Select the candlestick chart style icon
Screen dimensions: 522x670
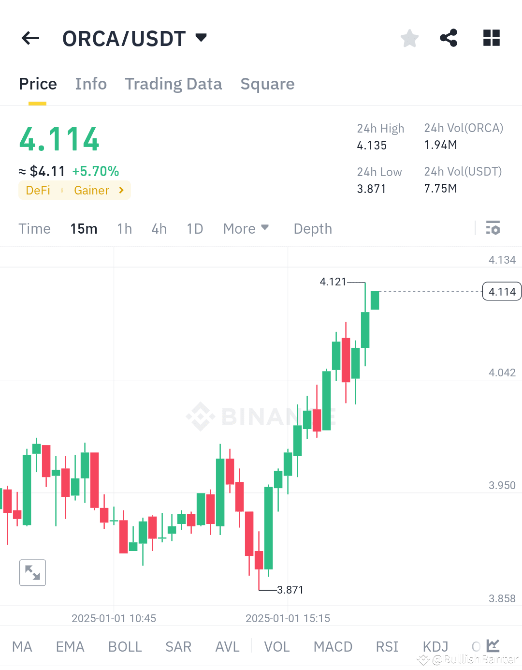click(x=494, y=646)
